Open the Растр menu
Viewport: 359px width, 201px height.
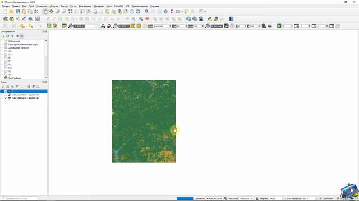pyautogui.click(x=73, y=6)
